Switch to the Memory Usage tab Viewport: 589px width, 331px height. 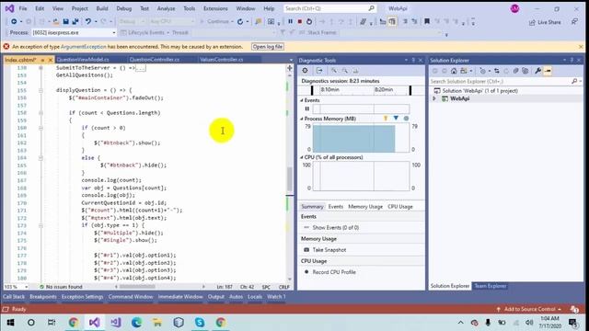click(x=365, y=206)
